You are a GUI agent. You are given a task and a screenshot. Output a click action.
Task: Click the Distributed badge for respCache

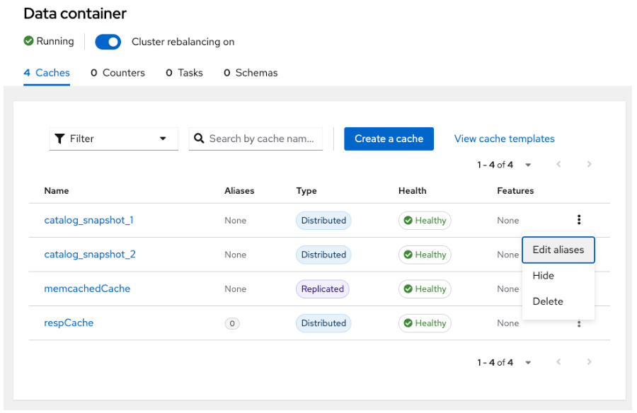click(x=323, y=323)
